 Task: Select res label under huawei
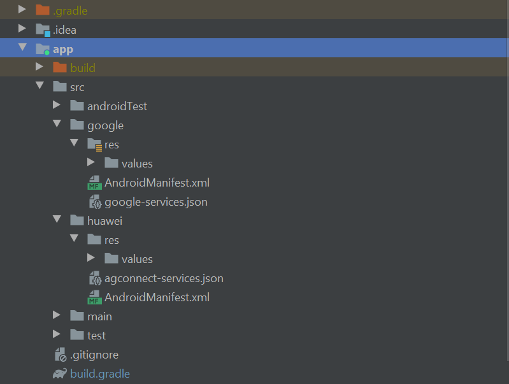(111, 240)
